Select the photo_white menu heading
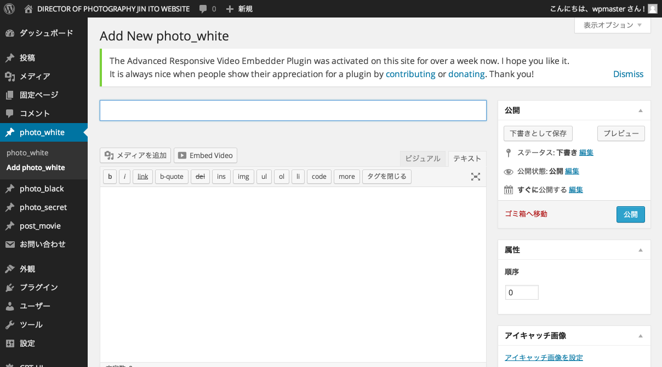Image resolution: width=662 pixels, height=367 pixels. pyautogui.click(x=44, y=132)
